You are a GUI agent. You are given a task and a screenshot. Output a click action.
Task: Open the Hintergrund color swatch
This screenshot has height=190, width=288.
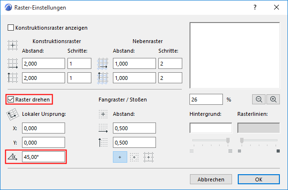point(210,128)
